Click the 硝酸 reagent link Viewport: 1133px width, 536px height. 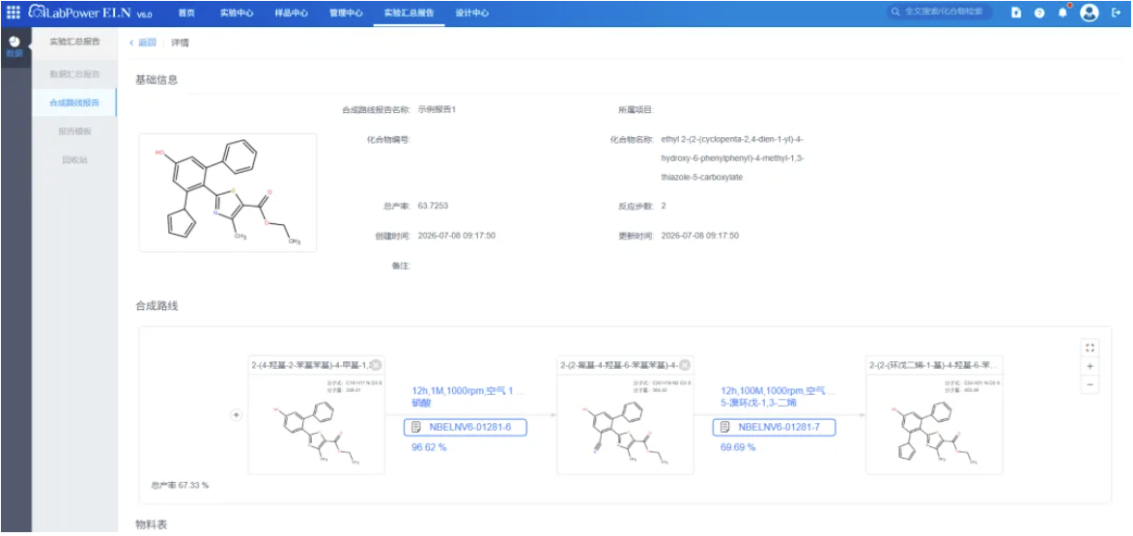pyautogui.click(x=421, y=403)
